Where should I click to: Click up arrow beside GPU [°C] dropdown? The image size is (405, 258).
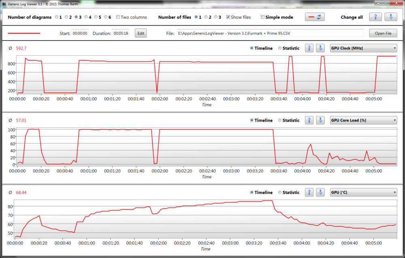pyautogui.click(x=309, y=192)
